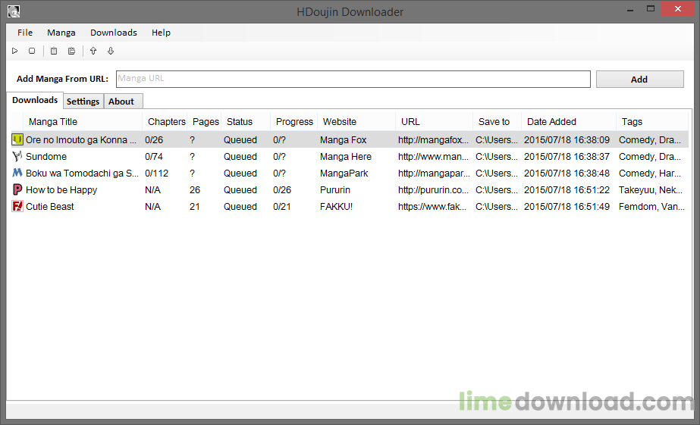700x425 pixels.
Task: Minimize the HDoujin Downloader window
Action: [630, 9]
